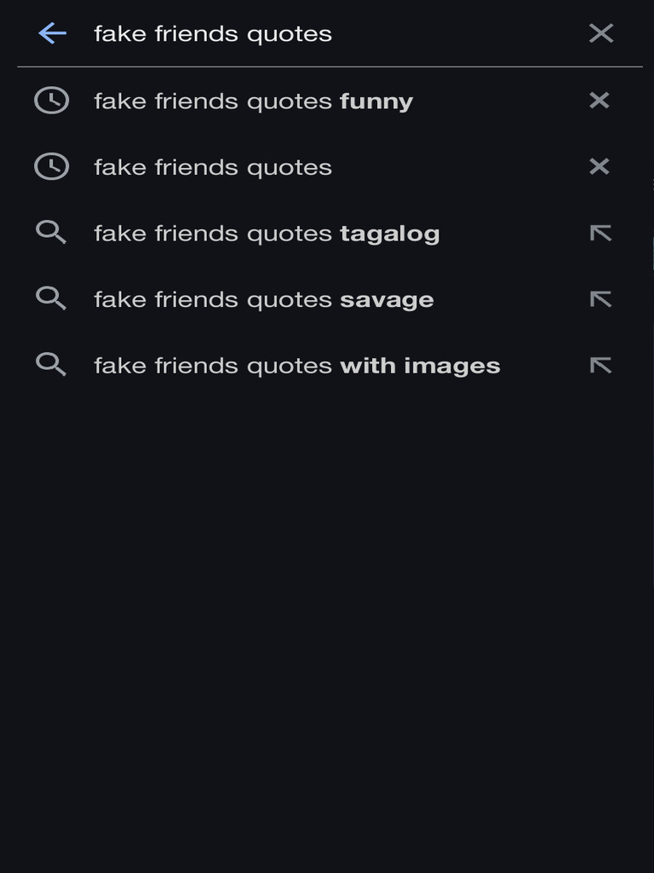Open 'fake friends quotes with images' suggestion
The image size is (654, 873).
[x=296, y=366]
